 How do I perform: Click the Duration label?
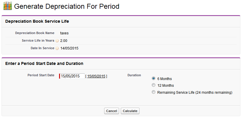tap(134, 75)
